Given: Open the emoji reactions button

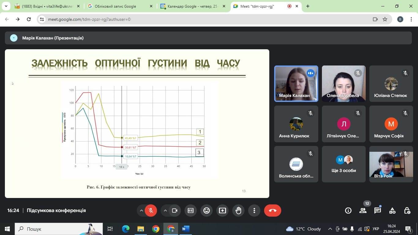Looking at the screenshot, I should pyautogui.click(x=207, y=211).
